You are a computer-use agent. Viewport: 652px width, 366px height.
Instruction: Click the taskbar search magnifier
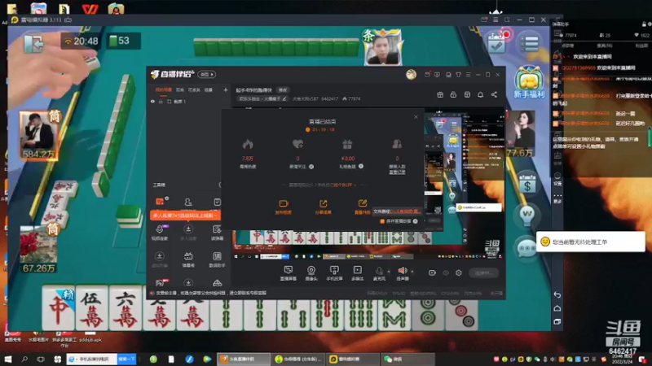point(24,359)
